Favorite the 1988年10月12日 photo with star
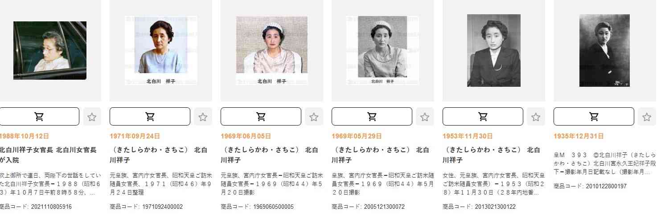661x215 pixels. coord(92,117)
